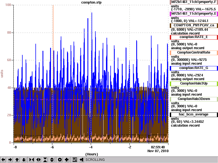
Task: Click the 100 y-axis tick label
Action: click(8, 5)
